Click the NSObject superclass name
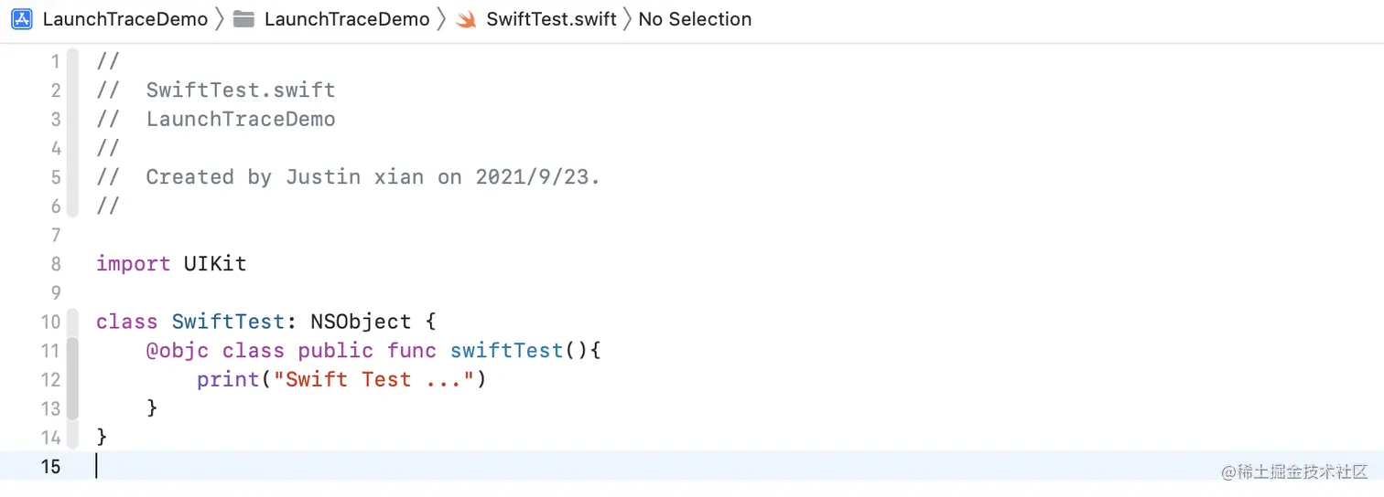Viewport: 1384px width, 497px height. click(361, 322)
